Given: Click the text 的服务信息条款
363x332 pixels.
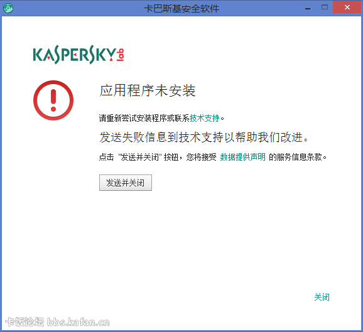Looking at the screenshot, I should click(295, 157).
